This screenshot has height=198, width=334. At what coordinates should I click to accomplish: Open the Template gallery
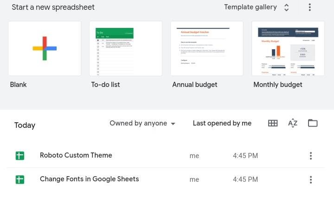pyautogui.click(x=250, y=7)
